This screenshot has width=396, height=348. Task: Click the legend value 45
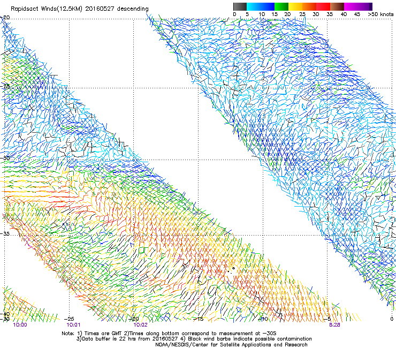357,14
